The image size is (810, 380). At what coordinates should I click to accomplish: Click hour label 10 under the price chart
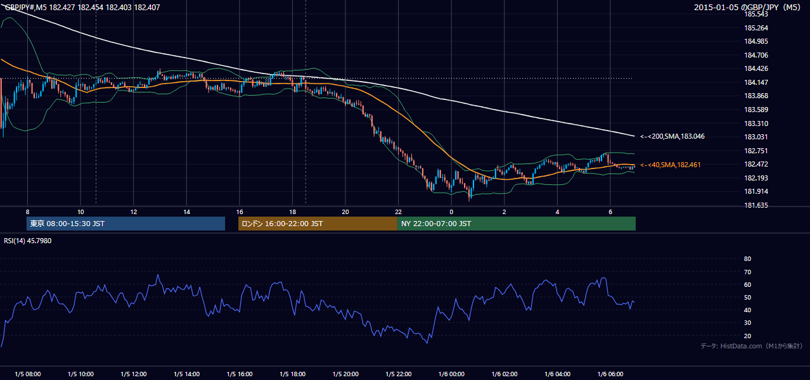pyautogui.click(x=80, y=212)
